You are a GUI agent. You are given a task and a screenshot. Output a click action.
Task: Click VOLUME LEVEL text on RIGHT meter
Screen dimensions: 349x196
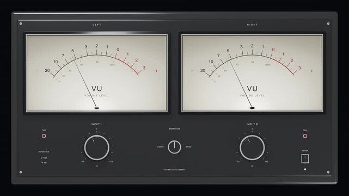252,96
